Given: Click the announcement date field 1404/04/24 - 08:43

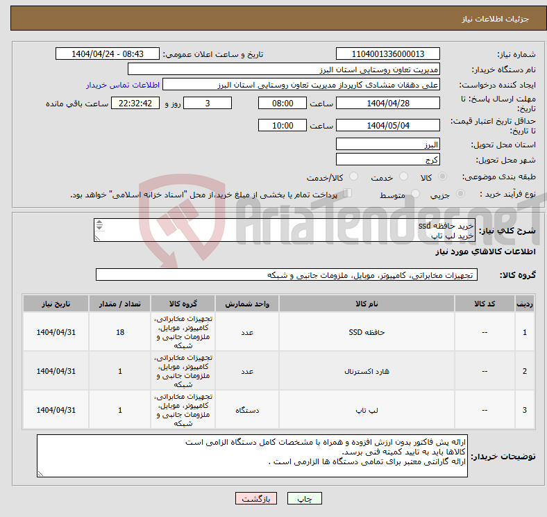Looking at the screenshot, I should tap(108, 54).
